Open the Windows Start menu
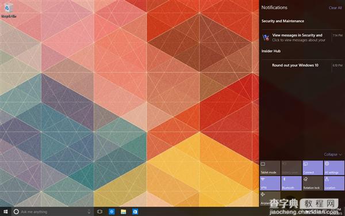 pyautogui.click(x=6, y=212)
